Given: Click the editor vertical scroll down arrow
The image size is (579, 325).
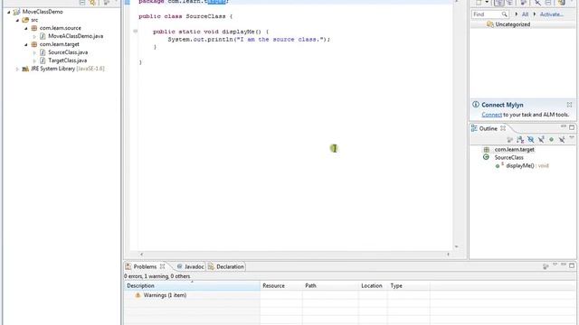Looking at the screenshot, I should click(x=457, y=246).
